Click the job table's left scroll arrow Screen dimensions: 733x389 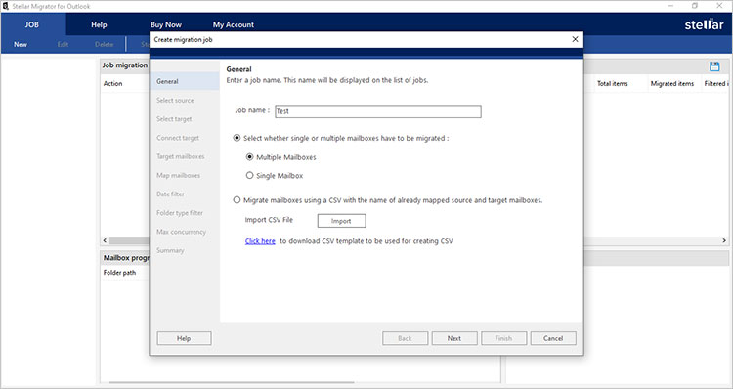(x=105, y=240)
